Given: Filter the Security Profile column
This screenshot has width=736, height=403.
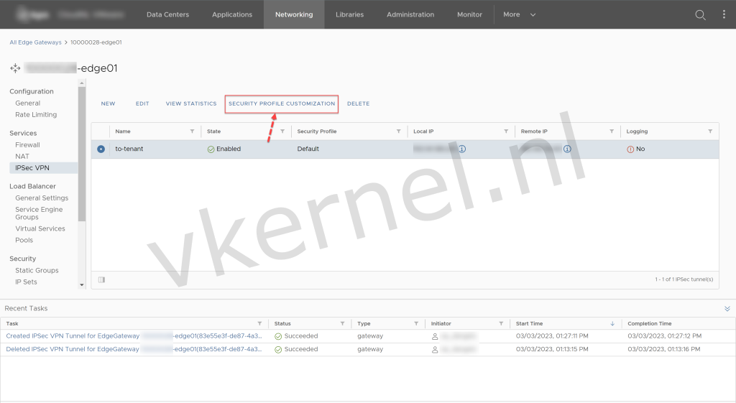Looking at the screenshot, I should click(x=398, y=131).
